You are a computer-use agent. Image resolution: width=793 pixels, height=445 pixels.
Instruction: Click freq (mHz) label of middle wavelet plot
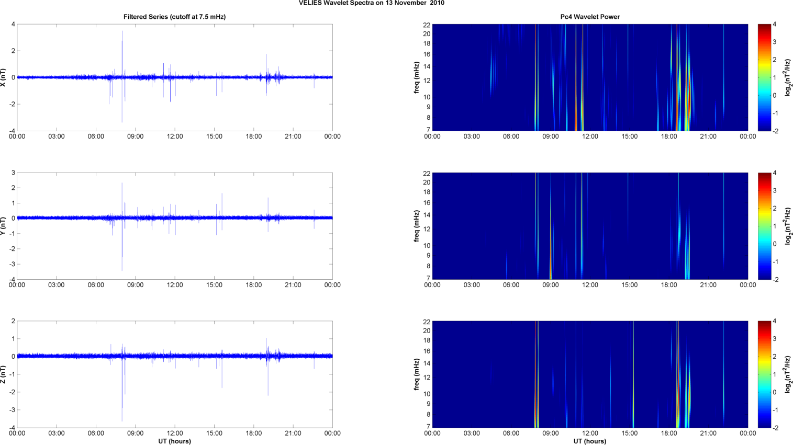[417, 226]
